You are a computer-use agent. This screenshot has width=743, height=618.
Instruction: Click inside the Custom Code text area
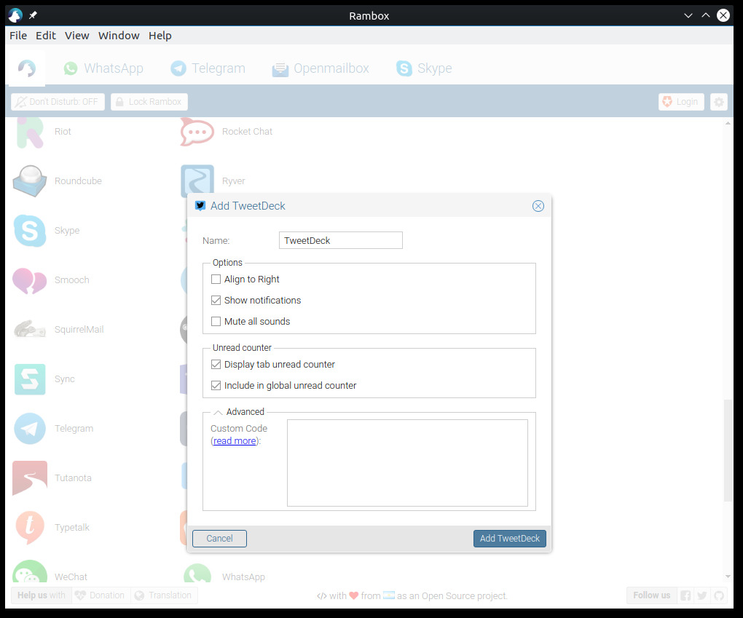[407, 463]
